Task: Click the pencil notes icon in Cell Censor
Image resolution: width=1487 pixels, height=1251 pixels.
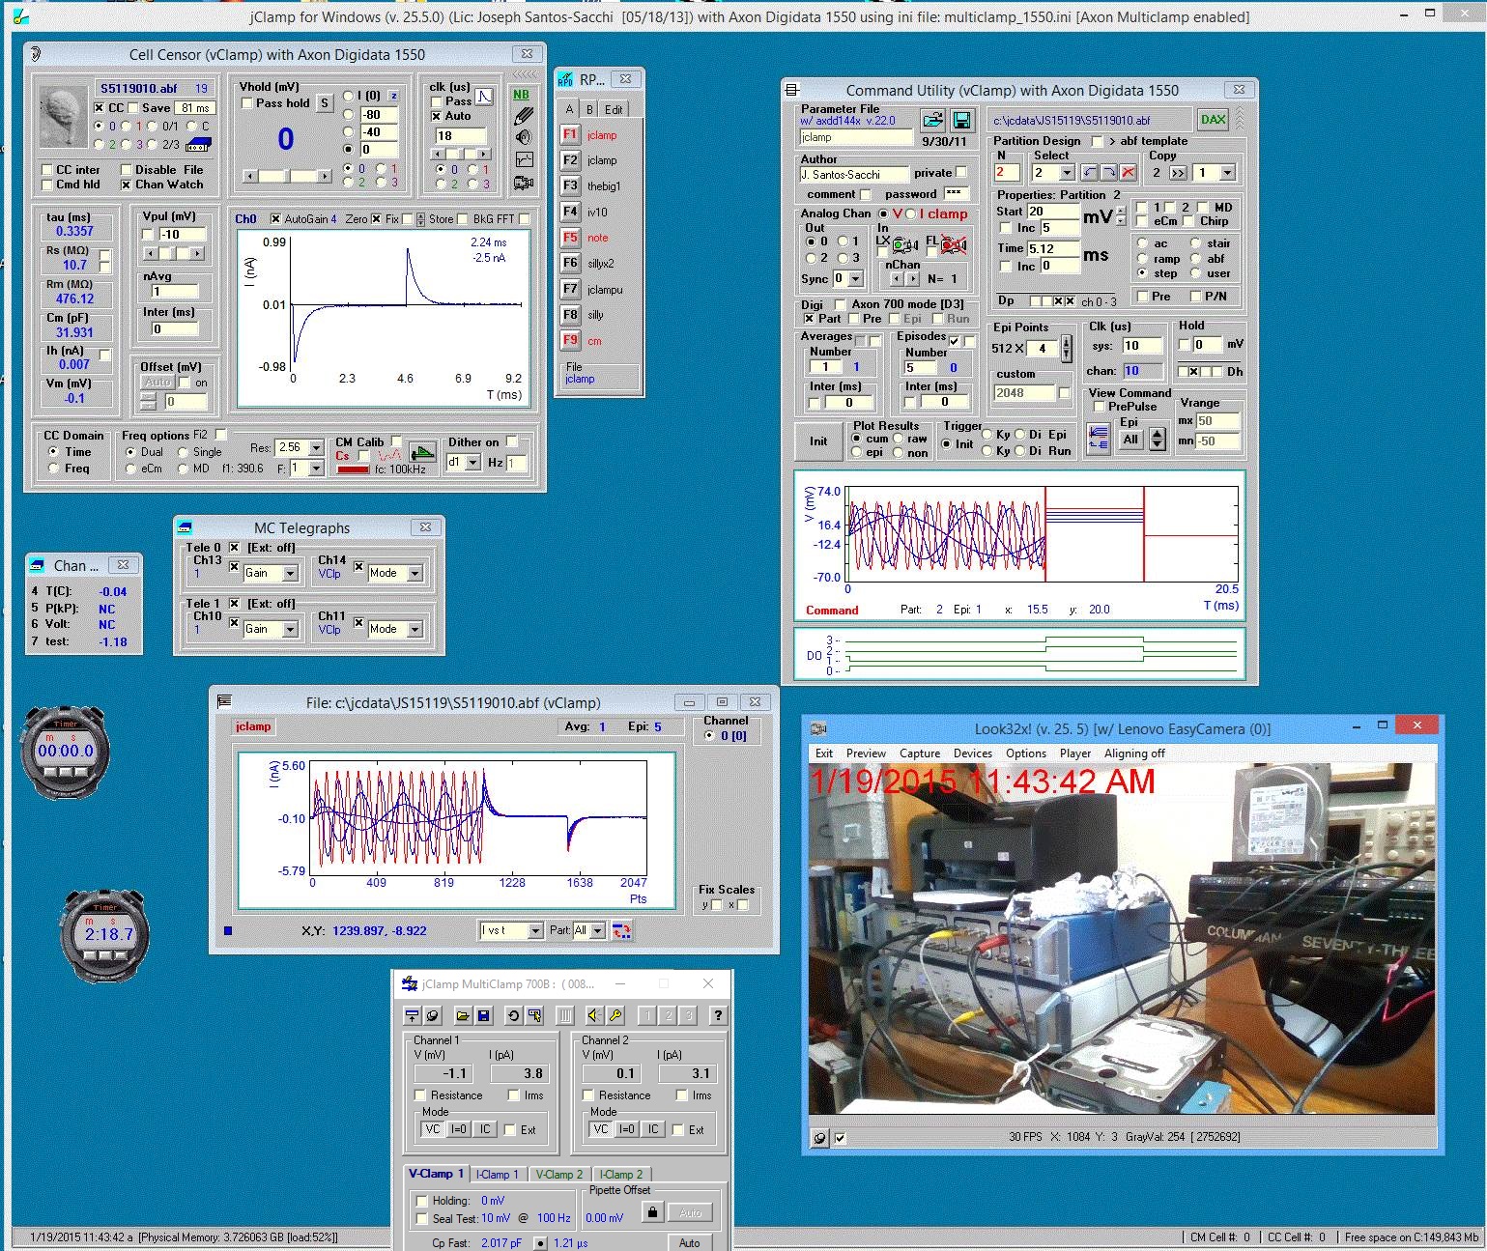Action: (x=523, y=117)
